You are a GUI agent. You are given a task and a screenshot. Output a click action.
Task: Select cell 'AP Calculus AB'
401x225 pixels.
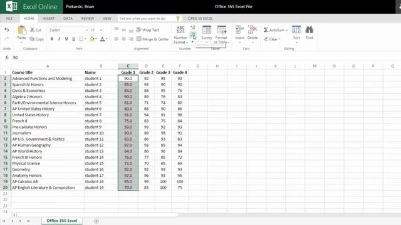(48, 181)
